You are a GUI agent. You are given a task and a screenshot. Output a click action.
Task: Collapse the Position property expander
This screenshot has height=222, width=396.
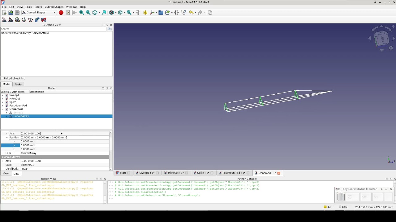(x=7, y=138)
